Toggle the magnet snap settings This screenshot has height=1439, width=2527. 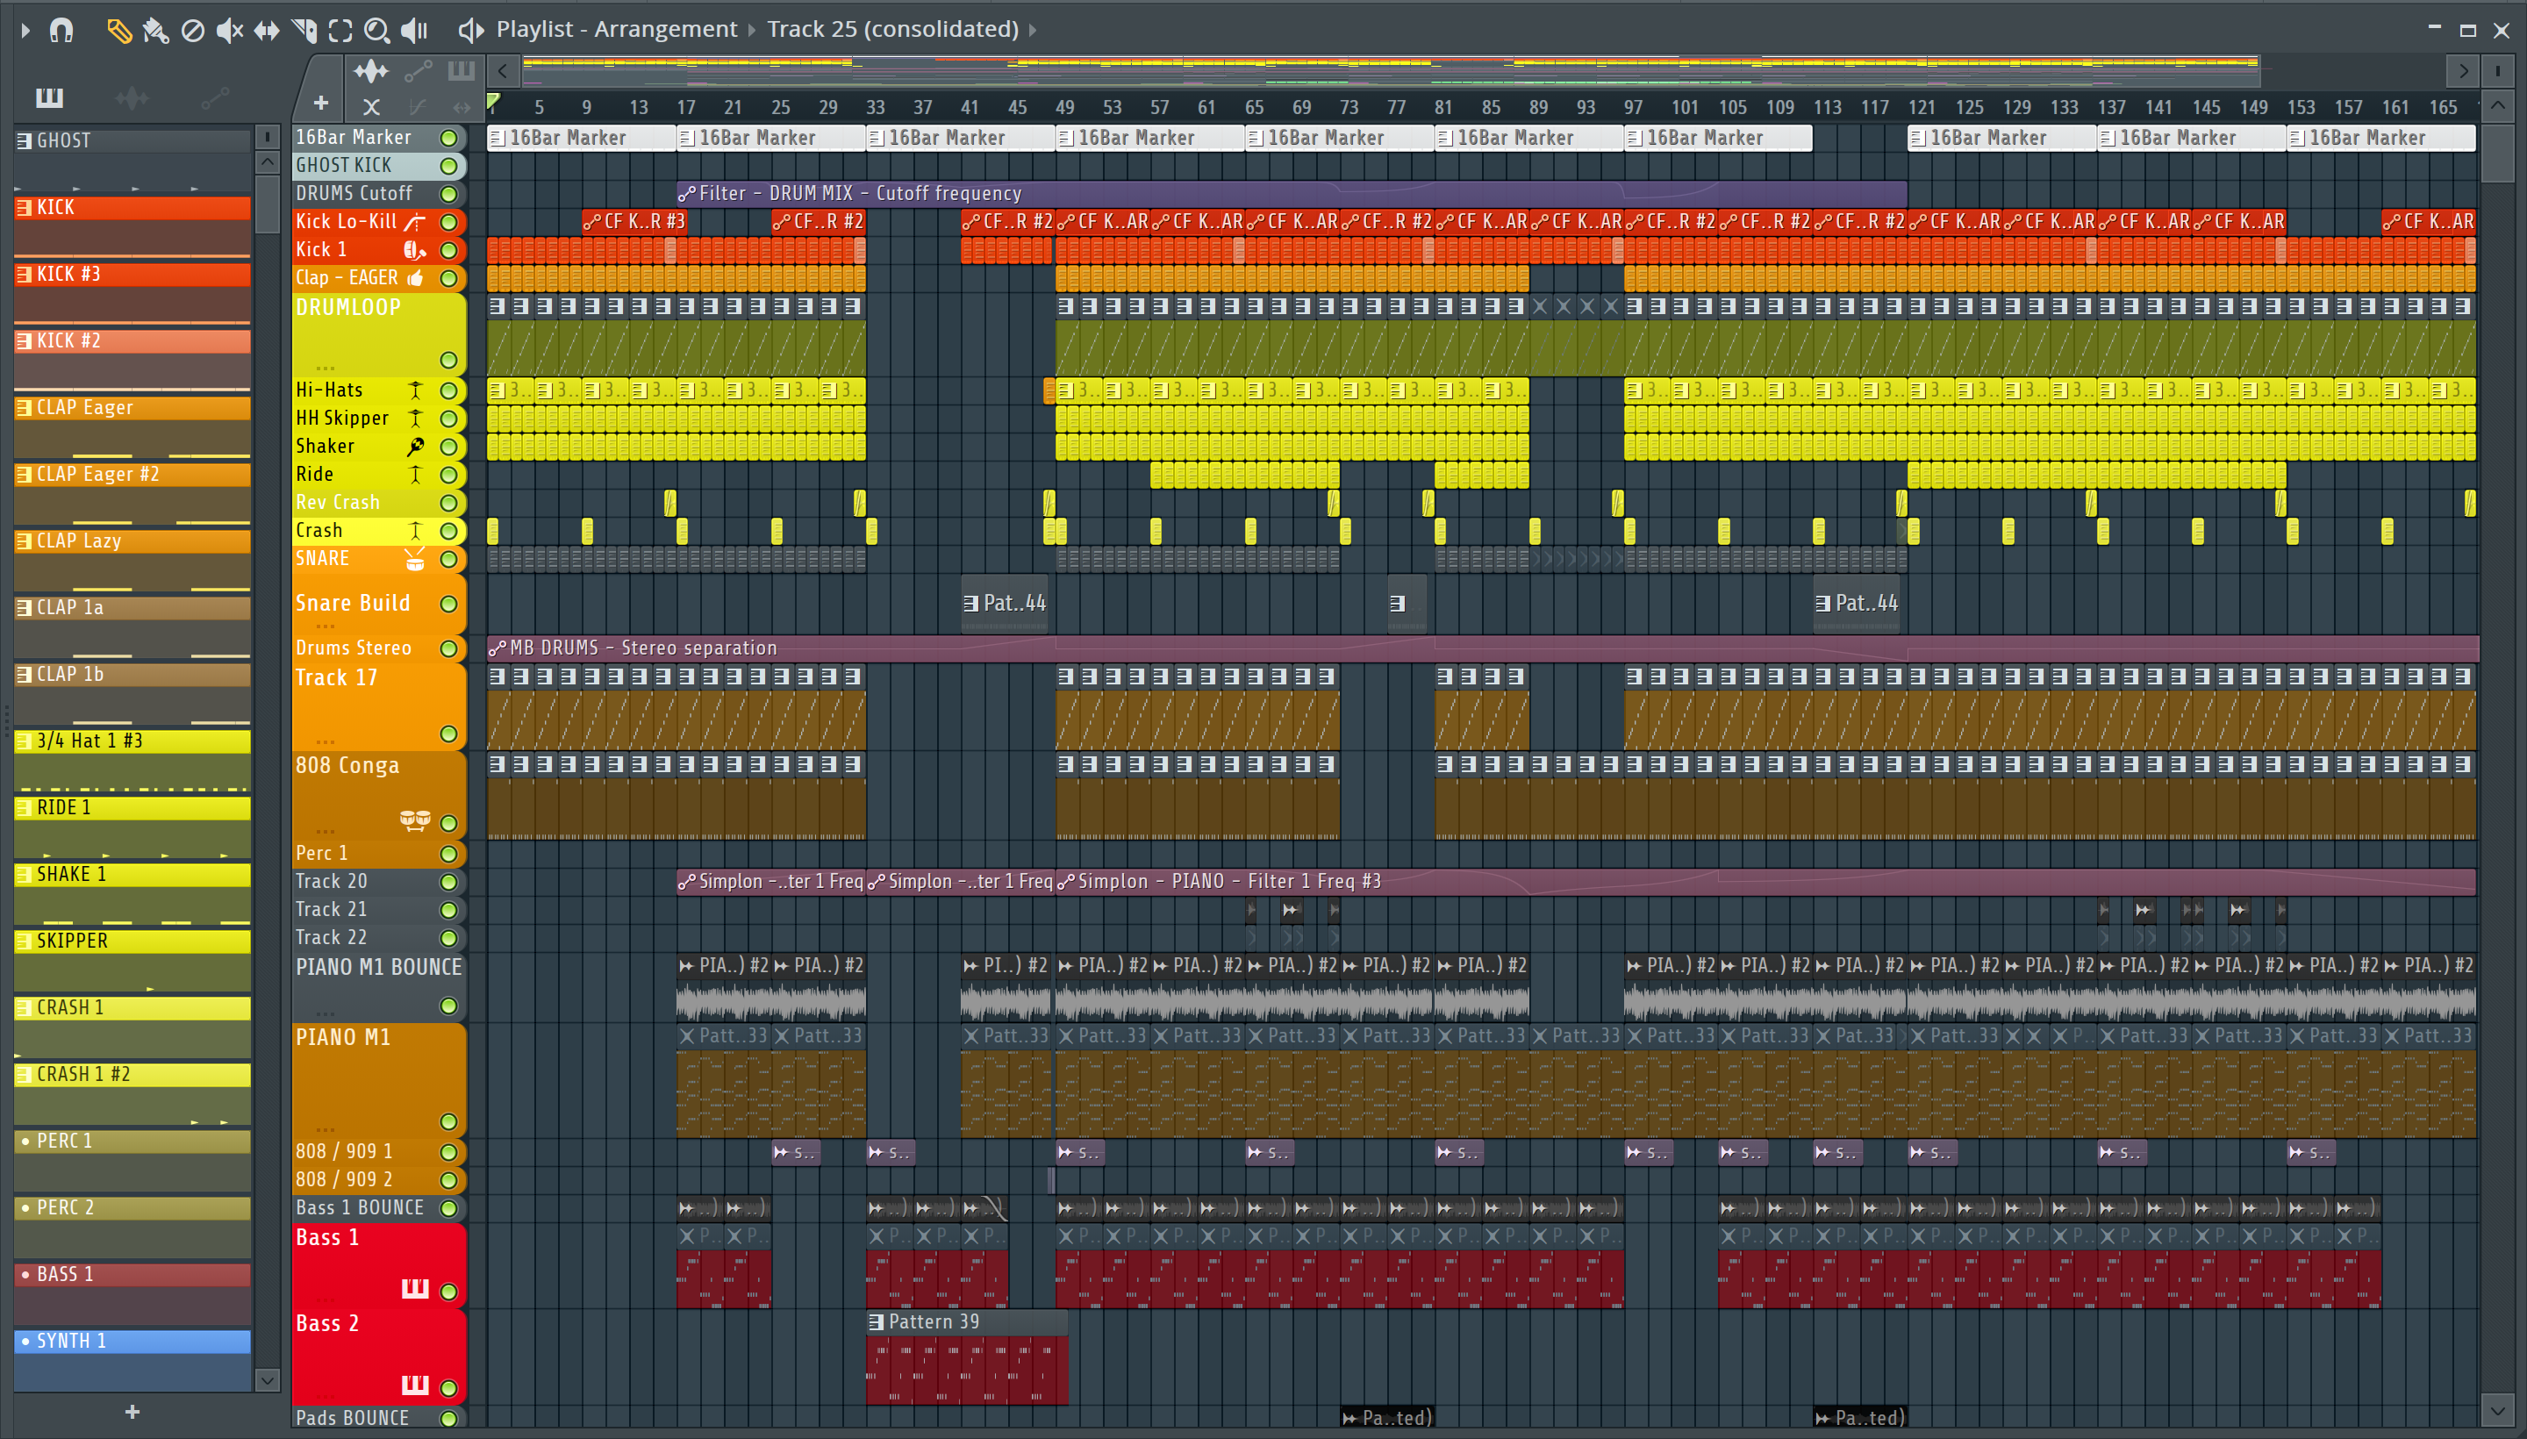[x=61, y=31]
